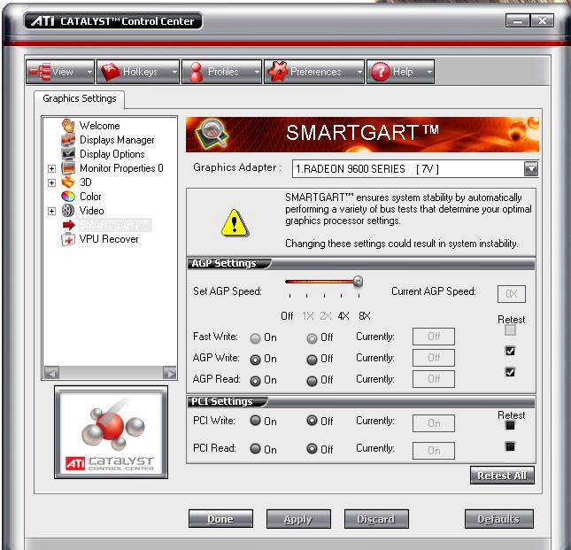Click the yellow warning triangle icon
571x550 pixels.
coord(235,223)
